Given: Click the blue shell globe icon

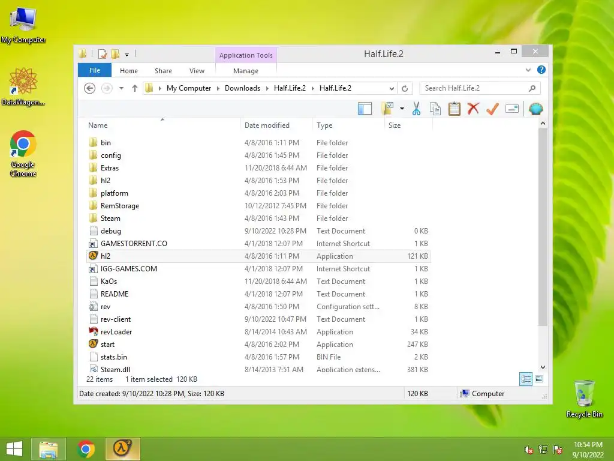Looking at the screenshot, I should pyautogui.click(x=535, y=109).
